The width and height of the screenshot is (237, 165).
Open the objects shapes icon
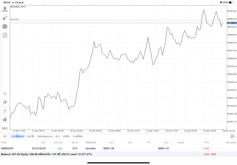click(x=5, y=120)
